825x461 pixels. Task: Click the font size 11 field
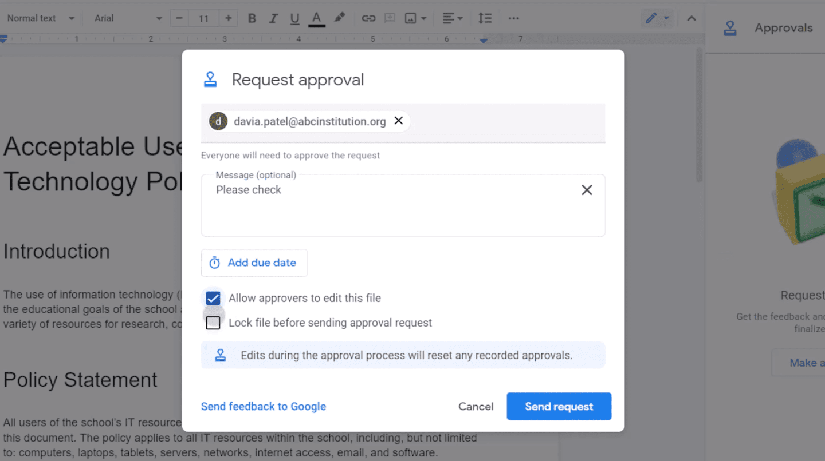click(x=203, y=18)
